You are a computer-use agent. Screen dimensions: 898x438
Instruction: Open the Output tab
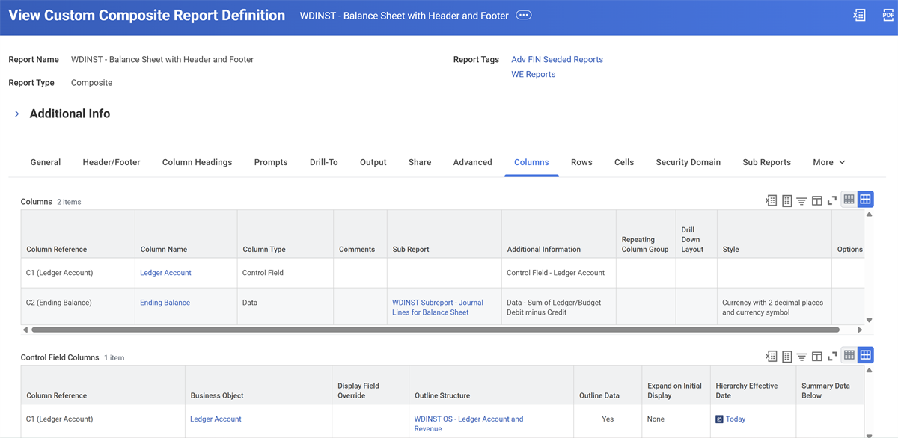coord(373,162)
